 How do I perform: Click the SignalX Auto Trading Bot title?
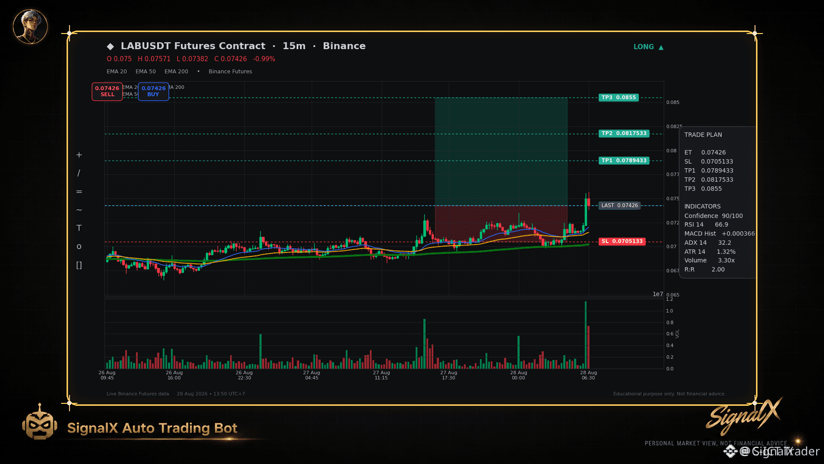pyautogui.click(x=152, y=428)
